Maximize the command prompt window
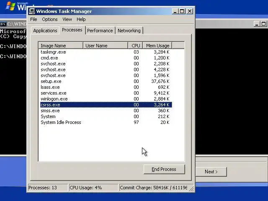This screenshot has height=201, width=268. pos(264,24)
